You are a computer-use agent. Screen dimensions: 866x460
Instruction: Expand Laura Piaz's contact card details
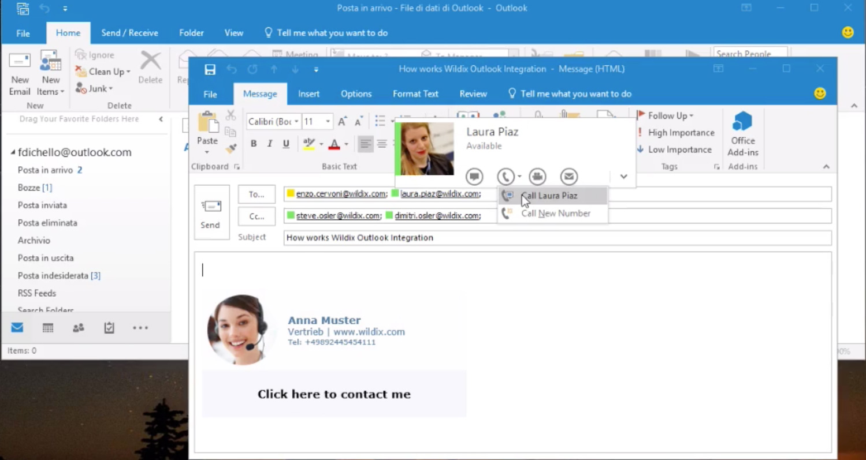pos(623,177)
